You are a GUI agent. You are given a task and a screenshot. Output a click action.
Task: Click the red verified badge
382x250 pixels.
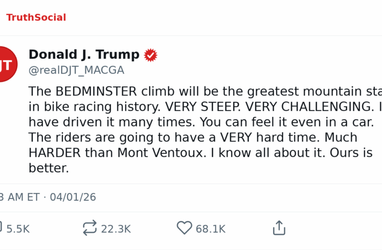point(151,55)
